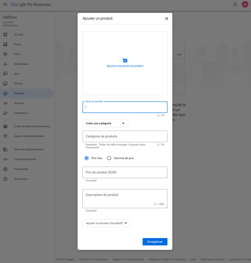251x263 pixels.
Task: Click the Gmail envelope icon
Action: [x=6, y=126]
